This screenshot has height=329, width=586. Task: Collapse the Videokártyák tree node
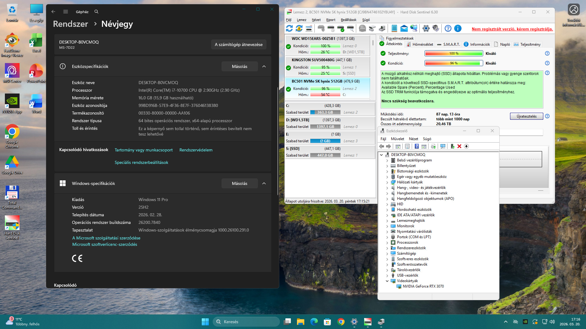coord(387,281)
